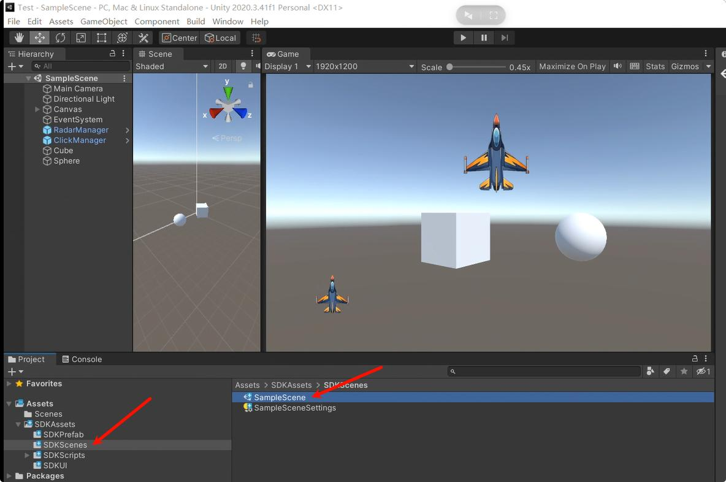The image size is (726, 482).
Task: Expand the Canvas object in Hierarchy
Action: (x=37, y=109)
